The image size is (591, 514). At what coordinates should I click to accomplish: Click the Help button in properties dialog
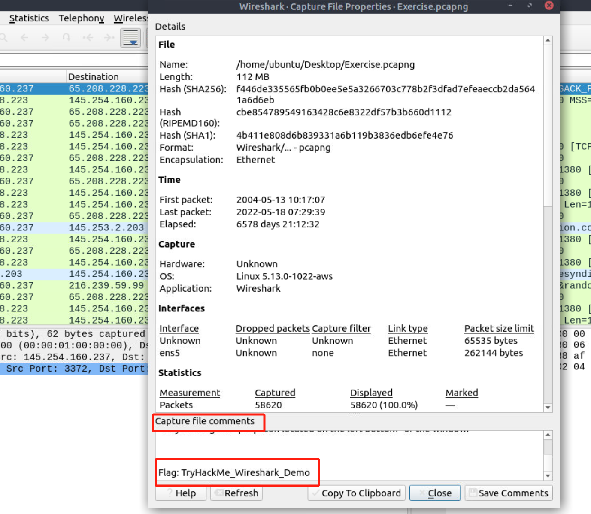[181, 493]
